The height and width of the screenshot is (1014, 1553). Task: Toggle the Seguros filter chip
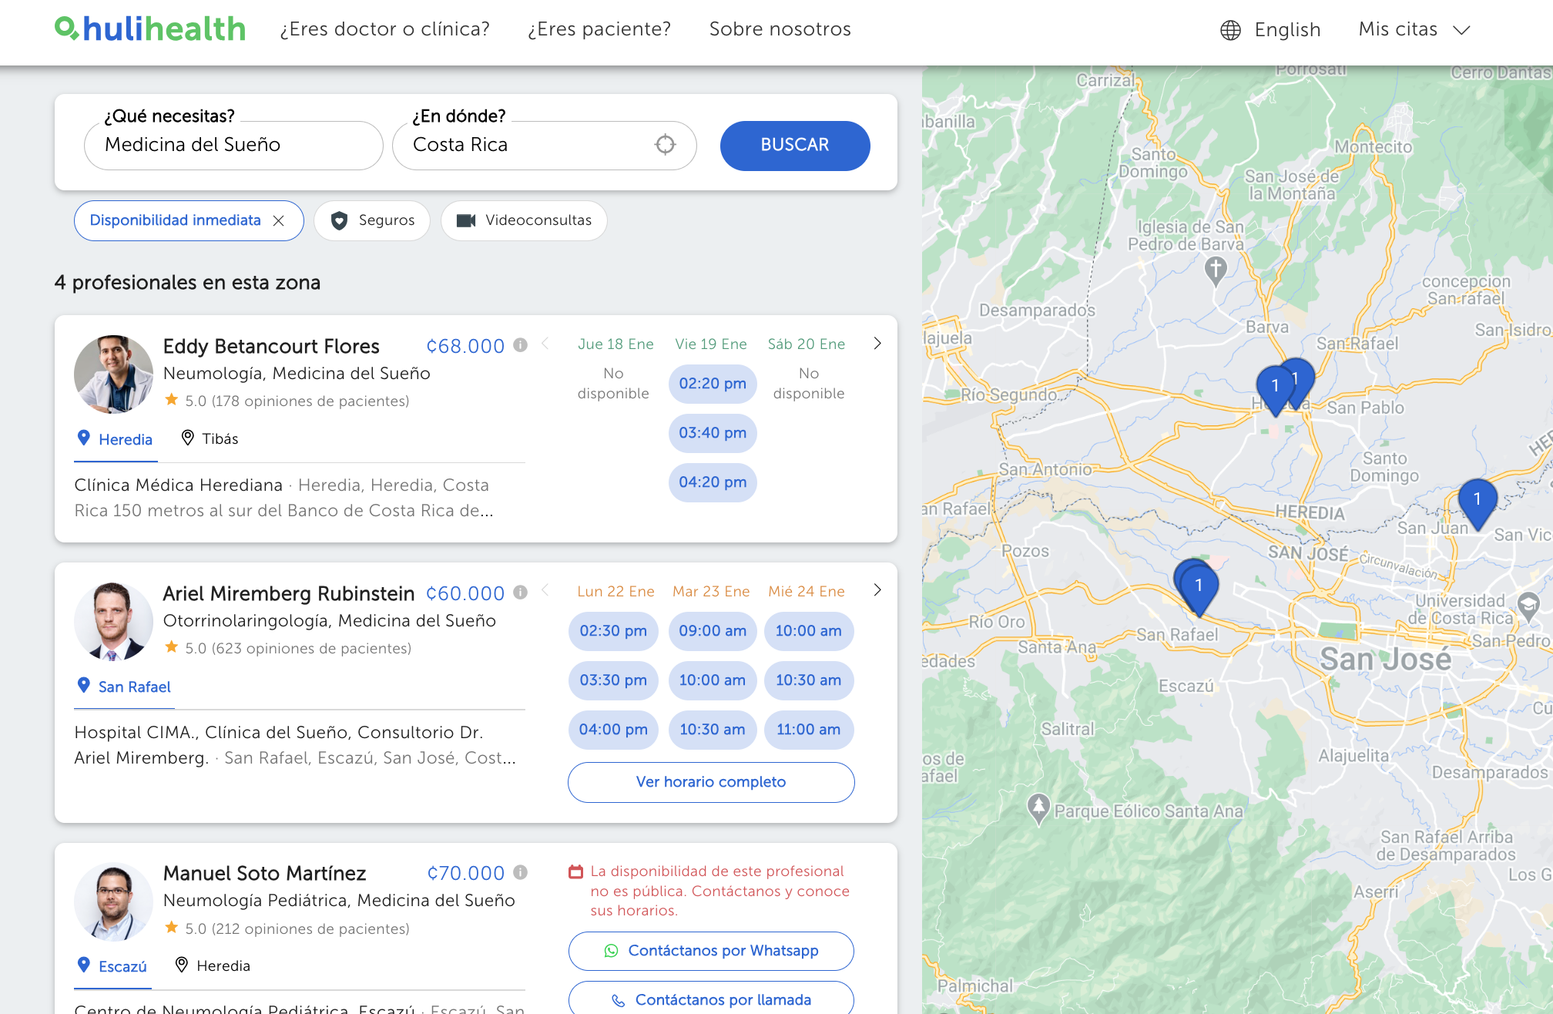(372, 220)
